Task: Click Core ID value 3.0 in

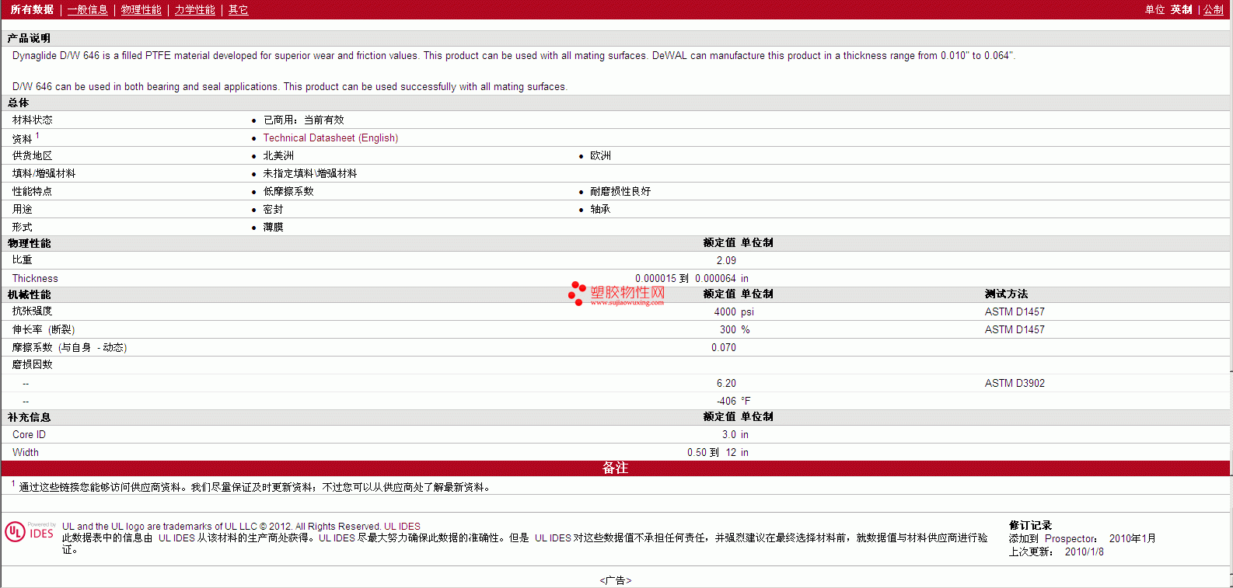Action: [x=735, y=434]
